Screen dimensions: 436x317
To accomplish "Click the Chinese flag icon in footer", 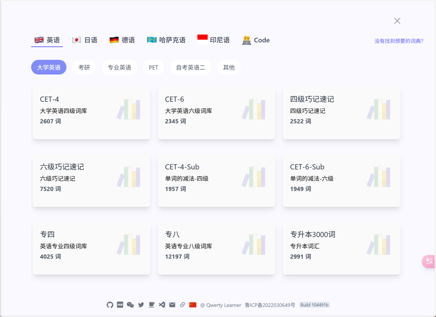I will click(193, 305).
